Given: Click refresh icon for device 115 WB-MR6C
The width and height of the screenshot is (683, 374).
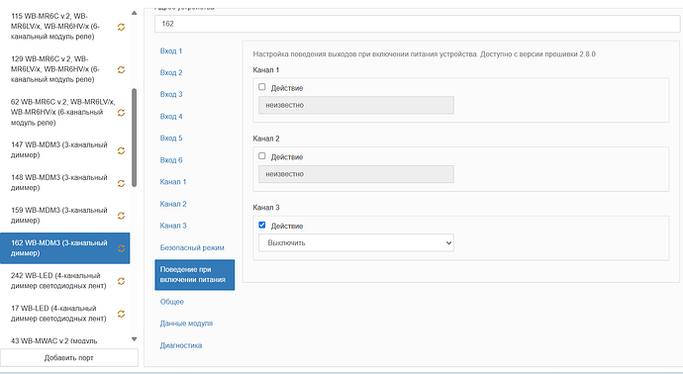Looking at the screenshot, I should click(121, 27).
